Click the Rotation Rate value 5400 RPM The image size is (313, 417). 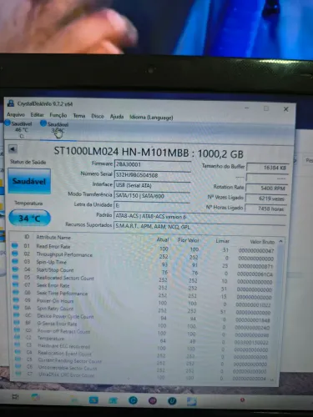coord(267,188)
